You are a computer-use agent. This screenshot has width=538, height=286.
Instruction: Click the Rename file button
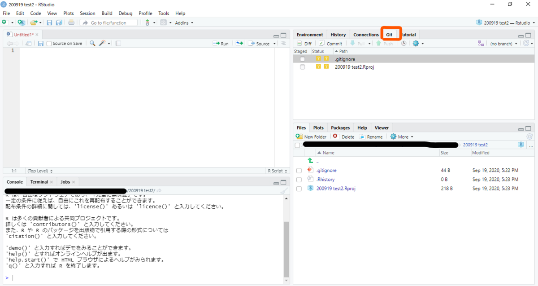tap(371, 136)
